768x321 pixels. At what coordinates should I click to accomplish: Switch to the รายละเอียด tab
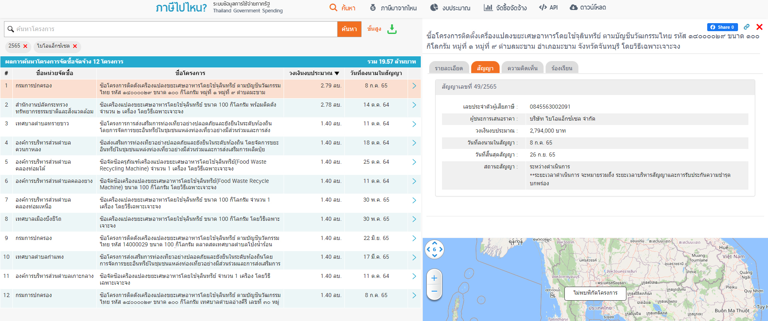[449, 68]
